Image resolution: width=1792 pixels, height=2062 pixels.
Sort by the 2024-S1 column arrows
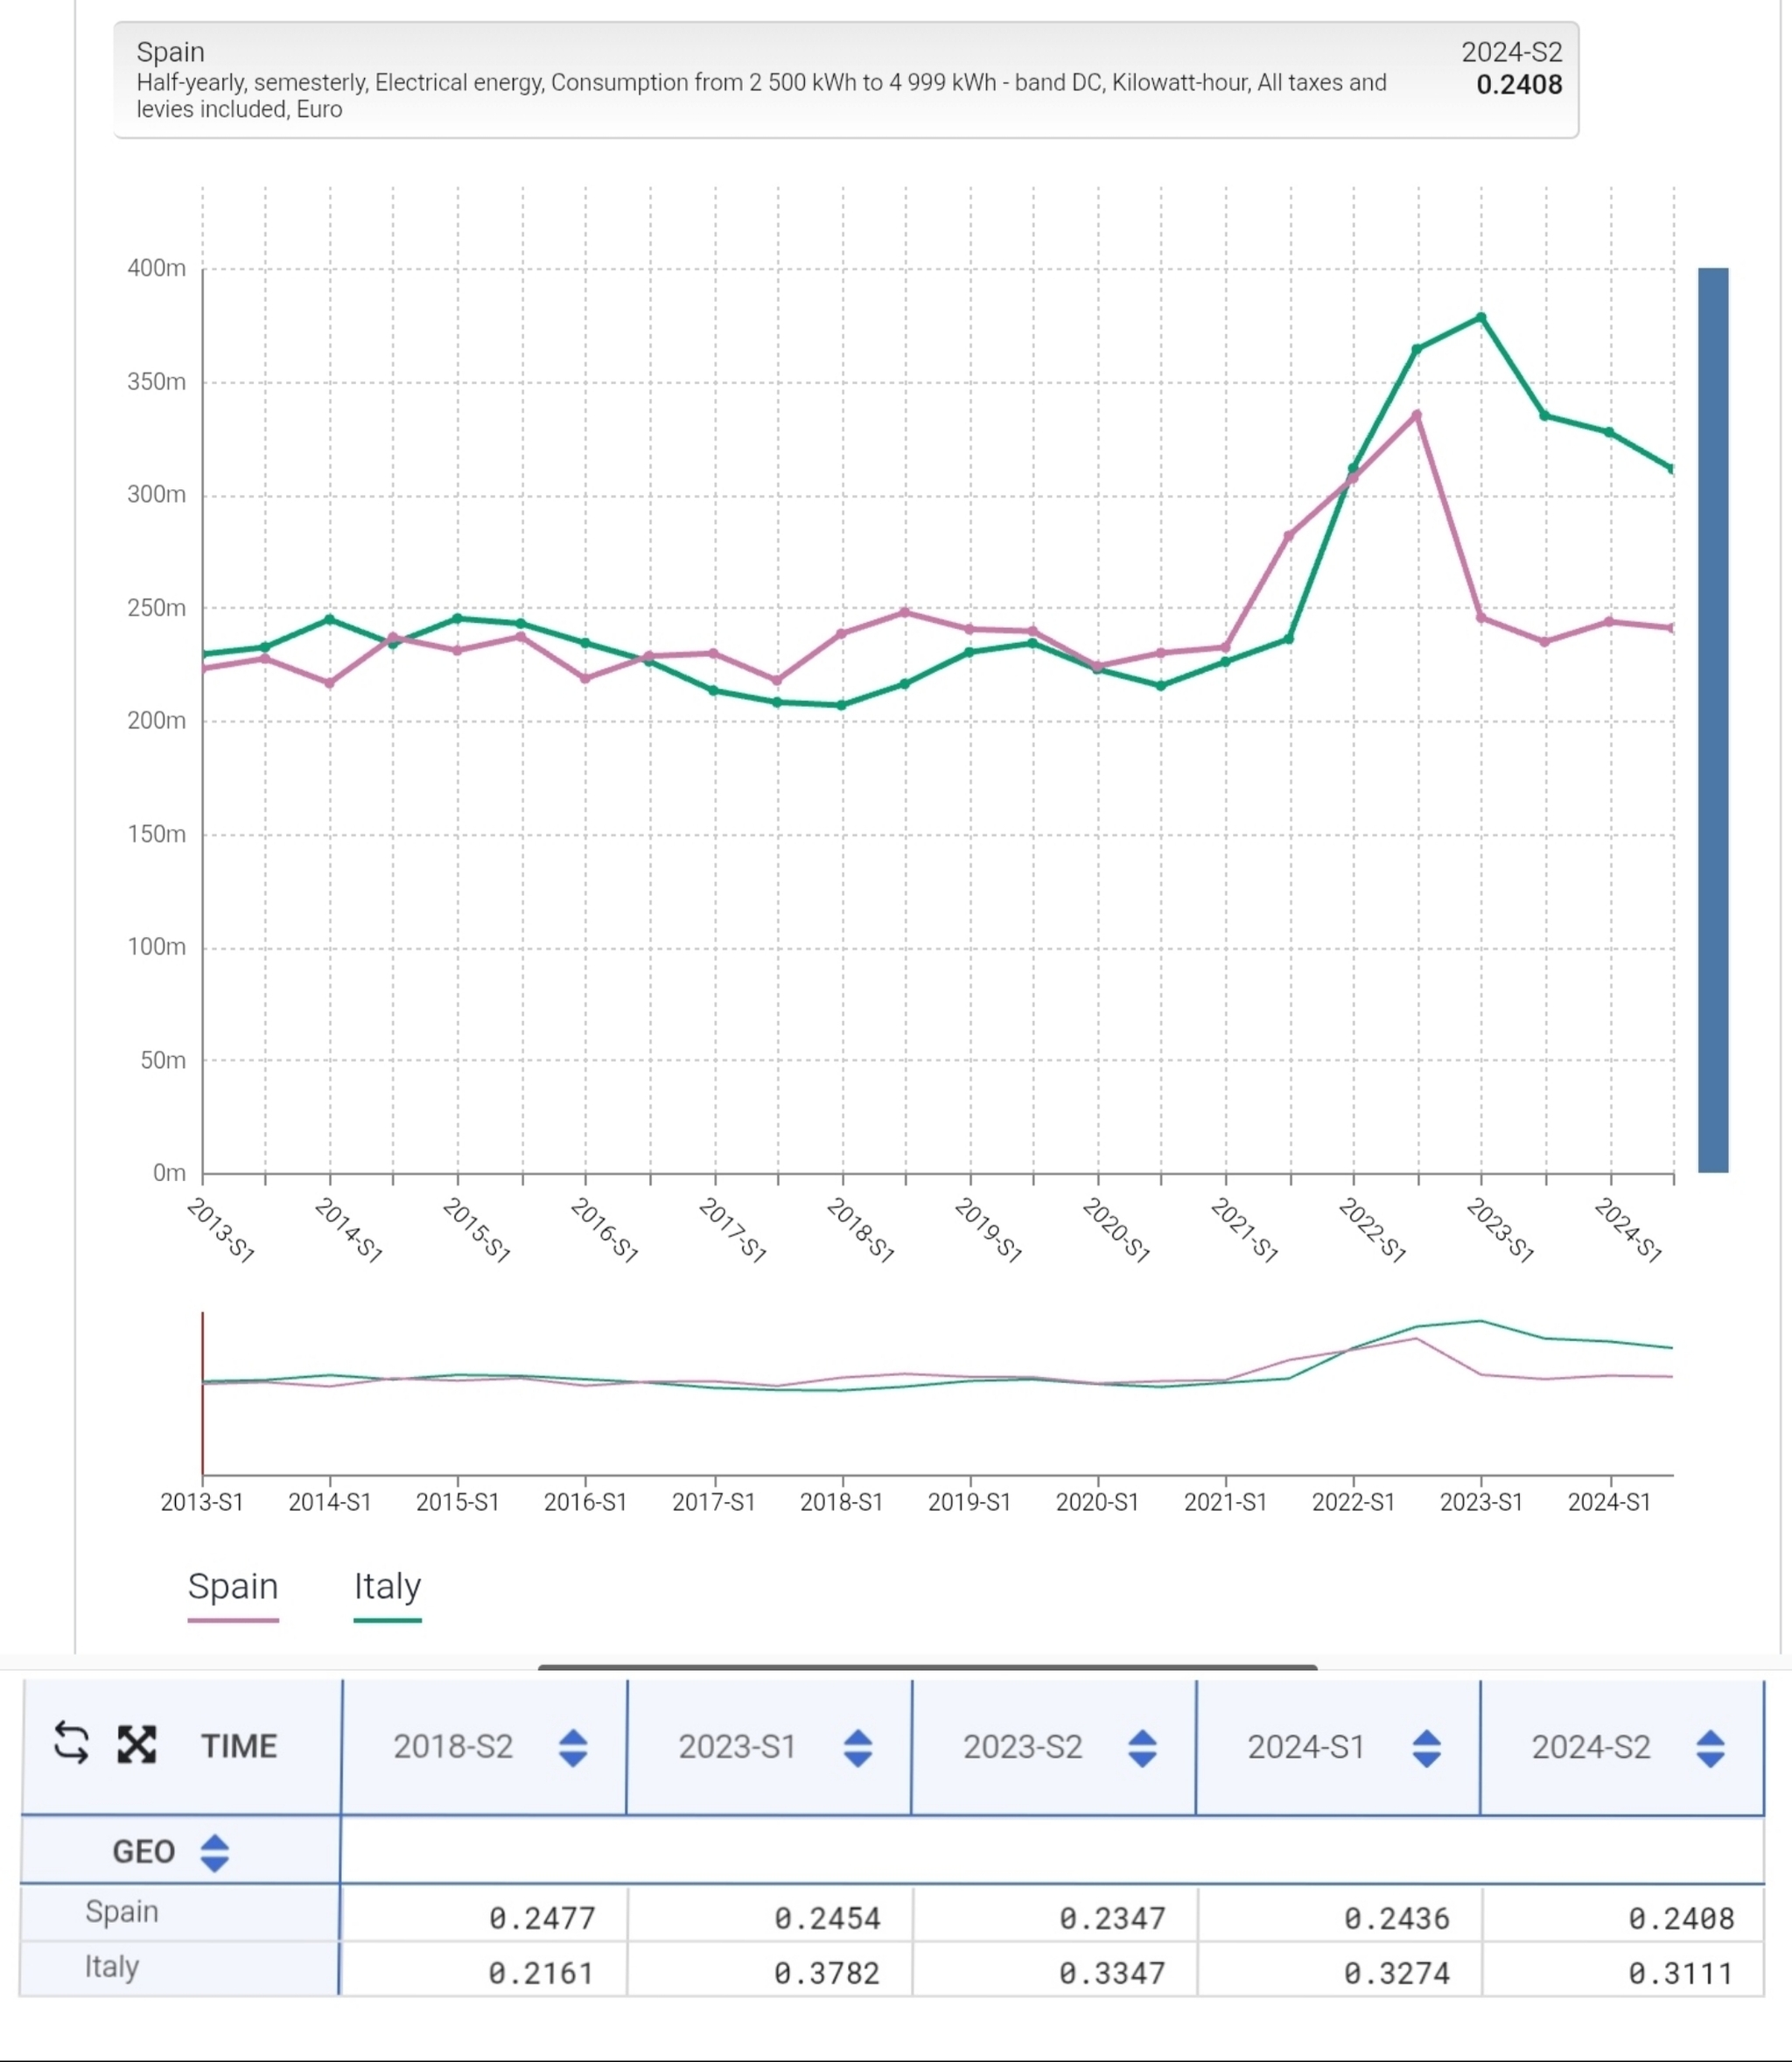click(1426, 1748)
